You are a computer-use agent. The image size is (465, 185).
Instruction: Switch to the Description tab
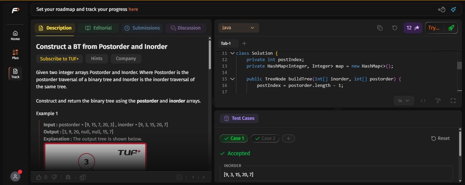(55, 28)
